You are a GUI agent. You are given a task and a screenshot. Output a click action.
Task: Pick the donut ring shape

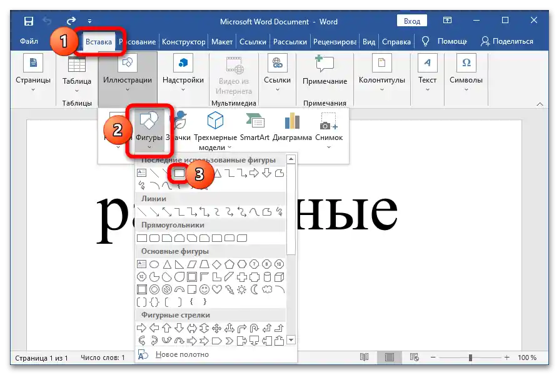point(154,289)
